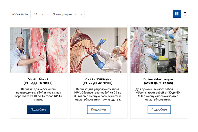
Task: Click the chevron arrow beside По популярности
Action: pyautogui.click(x=81, y=14)
